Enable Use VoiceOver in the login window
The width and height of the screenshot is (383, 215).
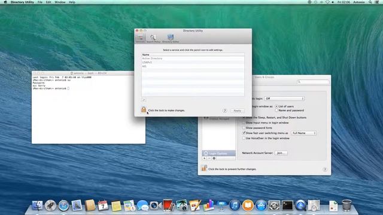[244, 138]
